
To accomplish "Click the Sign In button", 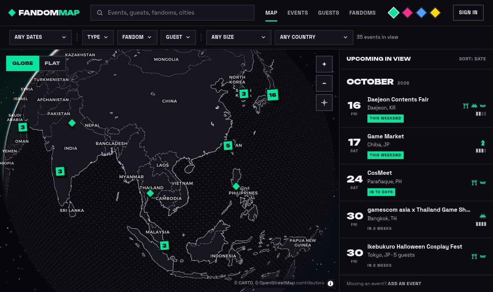I will click(468, 13).
